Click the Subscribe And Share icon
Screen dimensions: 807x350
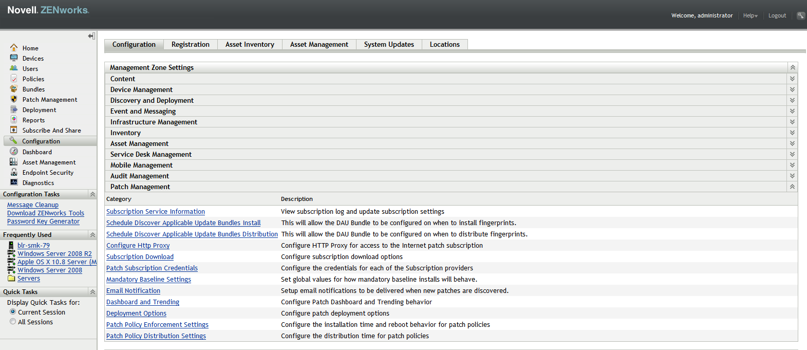click(14, 130)
